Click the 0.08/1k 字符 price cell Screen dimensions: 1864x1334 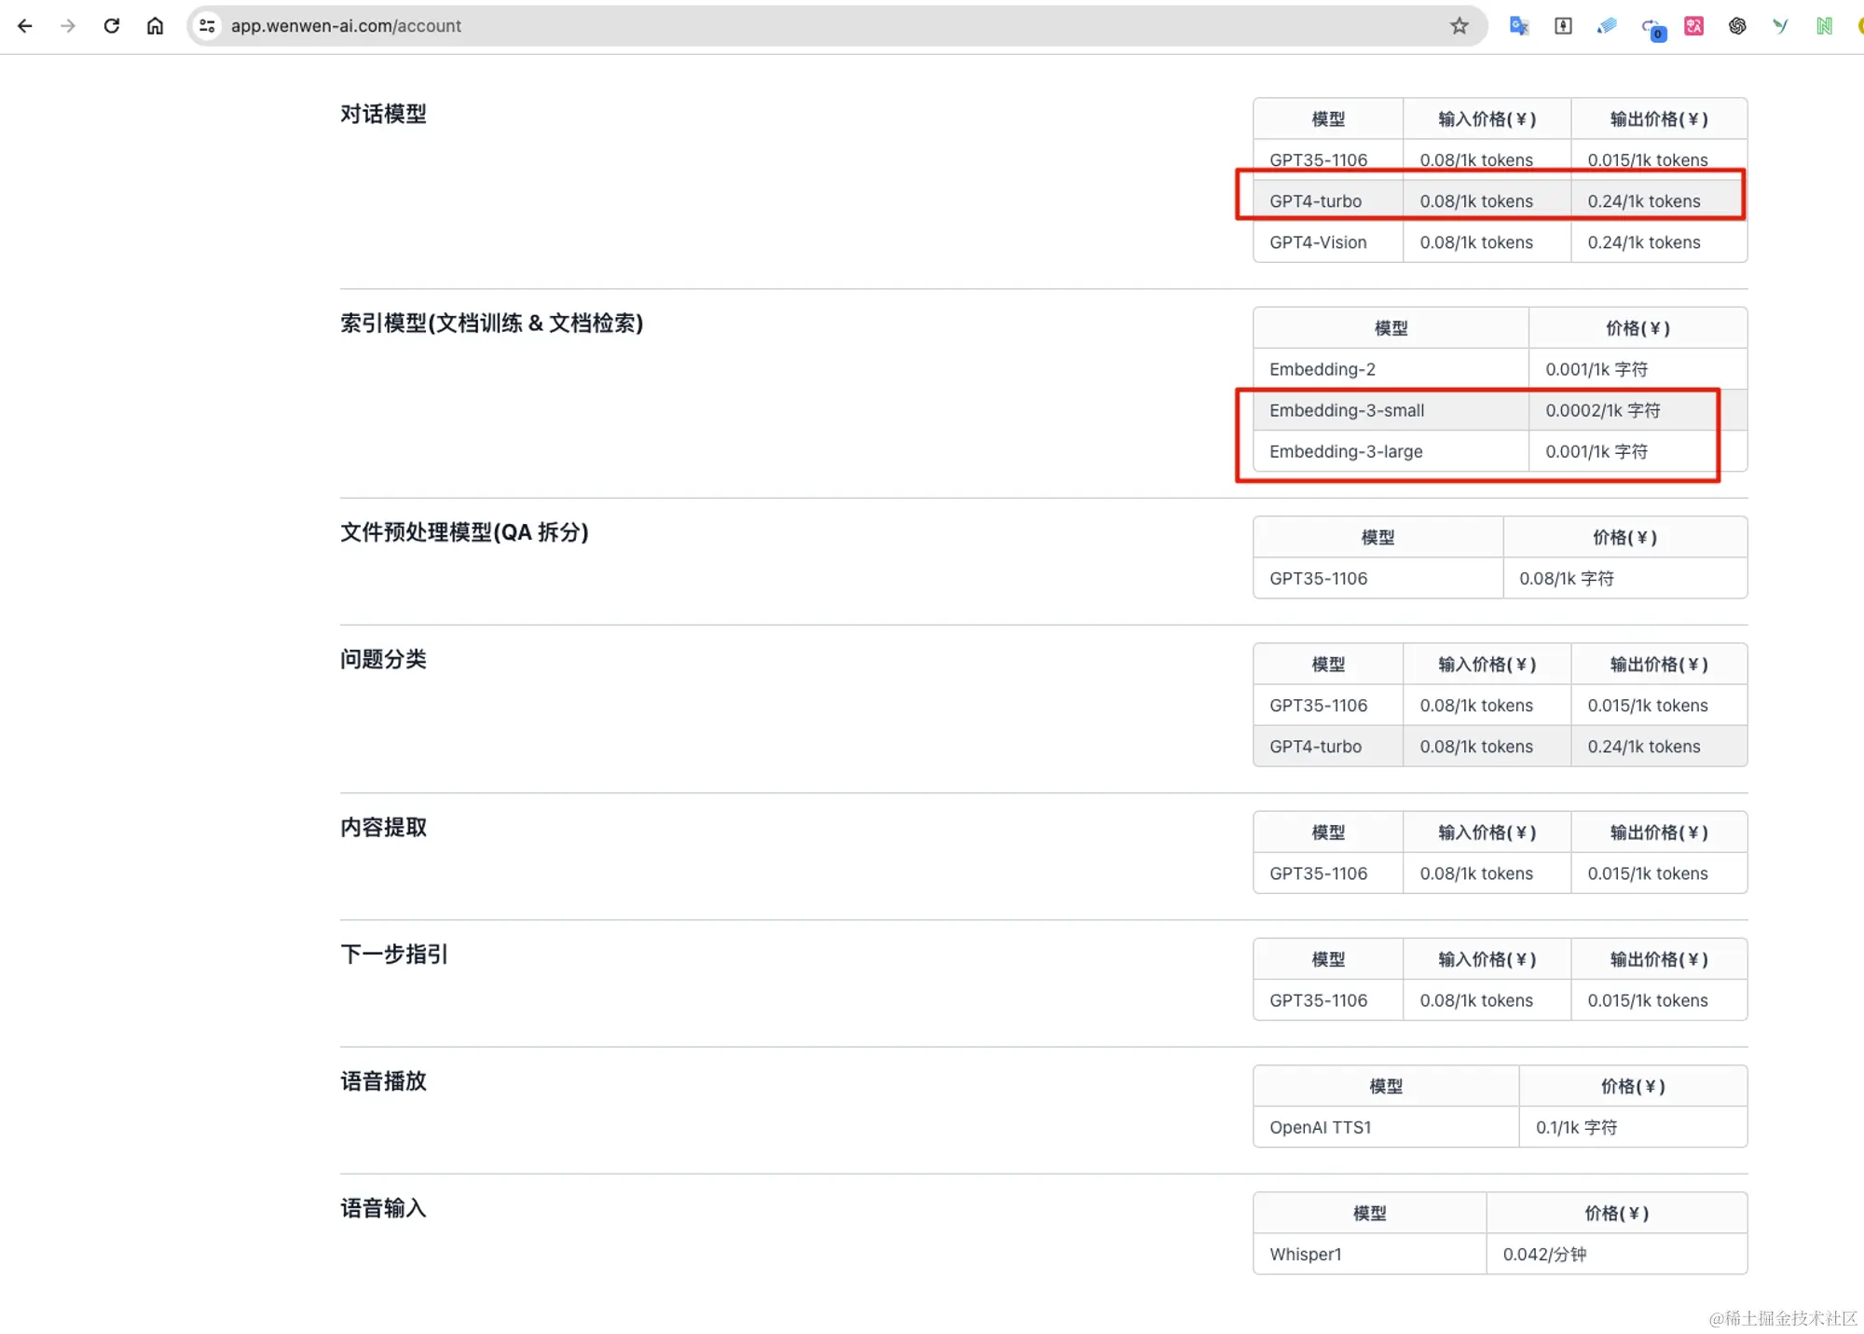1624,578
